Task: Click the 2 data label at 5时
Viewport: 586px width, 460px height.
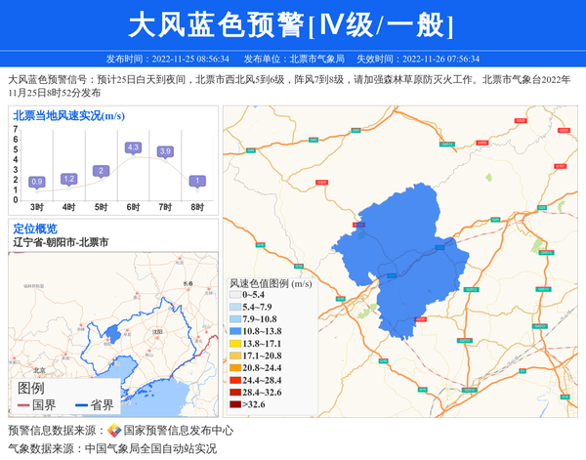Action: coord(101,171)
